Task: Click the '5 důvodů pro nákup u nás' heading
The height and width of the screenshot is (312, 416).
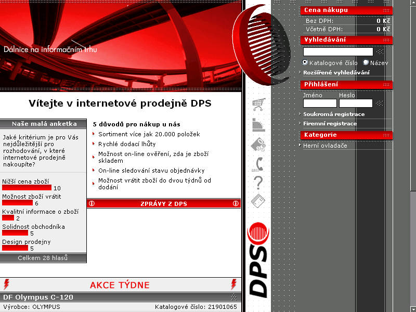Action: (137, 124)
